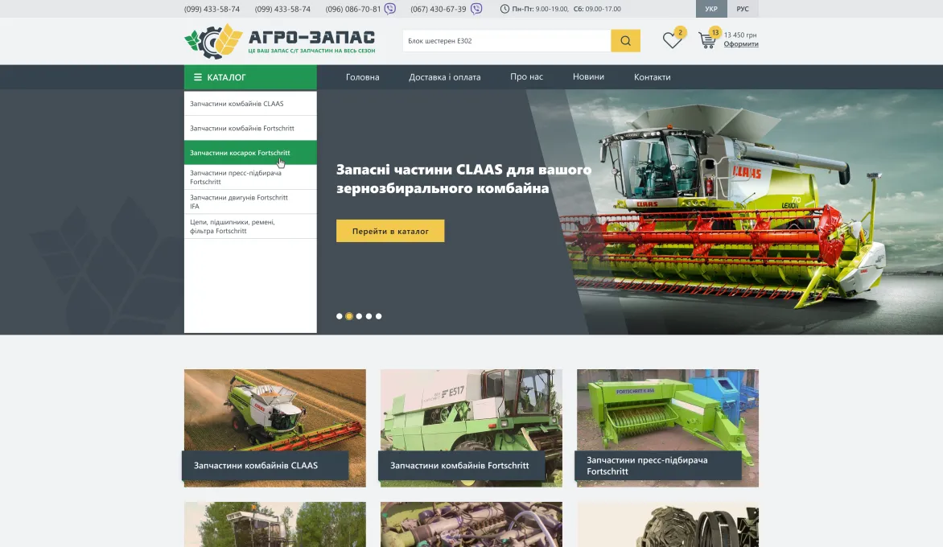The width and height of the screenshot is (943, 547).
Task: Open Запчастини комбайнів Fortschritt in catalog menu
Action: (250, 128)
